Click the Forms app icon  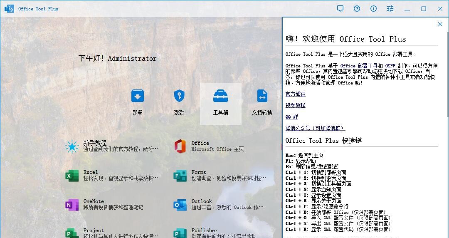pyautogui.click(x=180, y=176)
